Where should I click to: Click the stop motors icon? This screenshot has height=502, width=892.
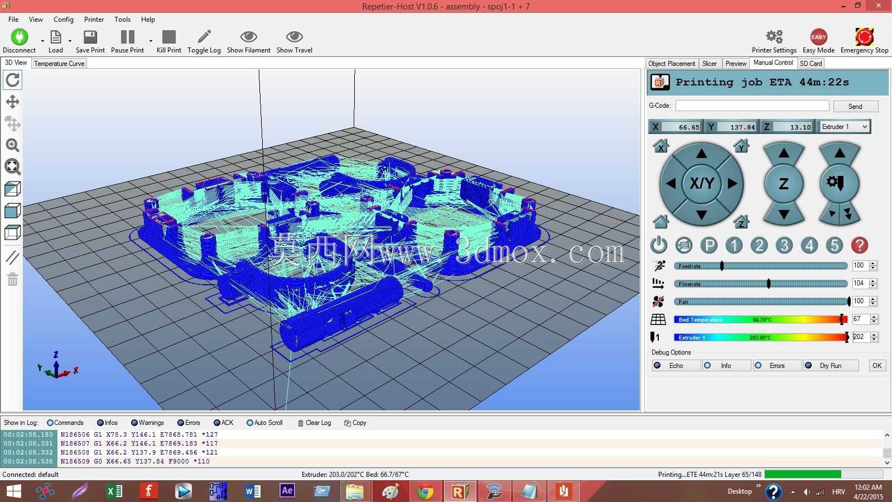tap(684, 245)
